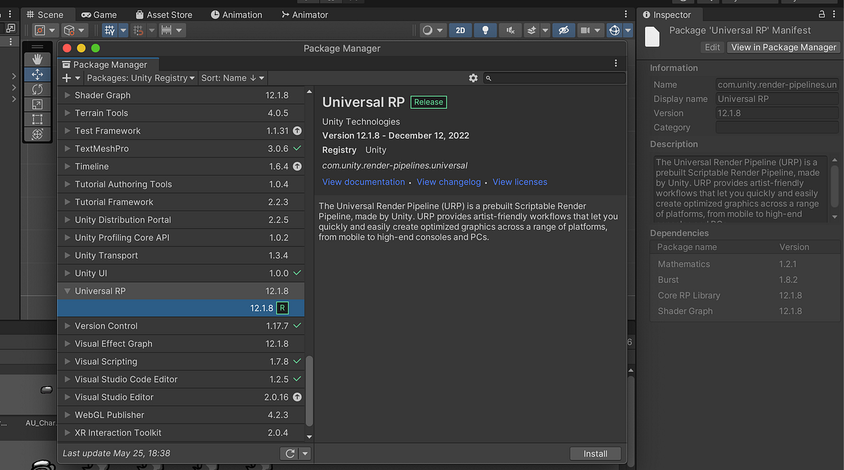
Task: Switch to the Game tab
Action: (100, 14)
